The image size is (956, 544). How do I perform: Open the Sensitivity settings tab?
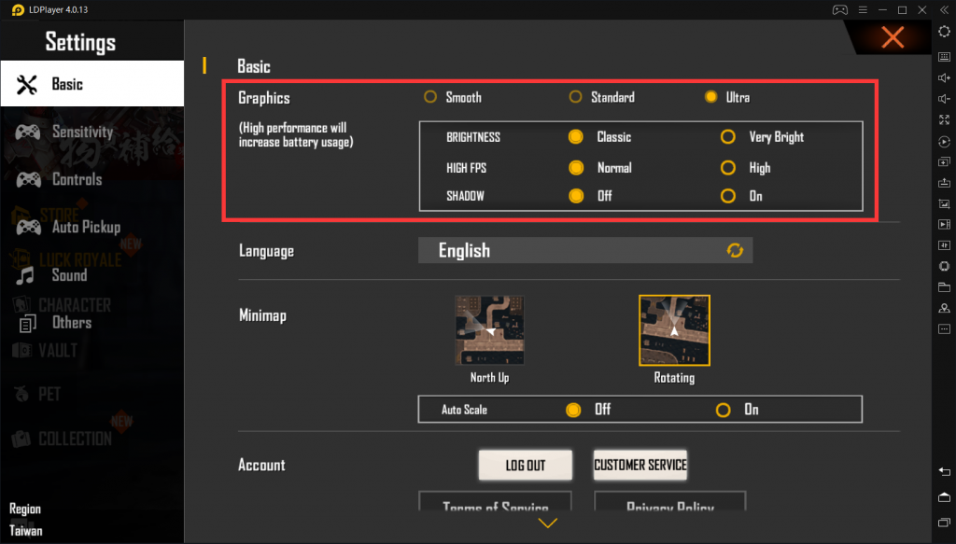82,133
